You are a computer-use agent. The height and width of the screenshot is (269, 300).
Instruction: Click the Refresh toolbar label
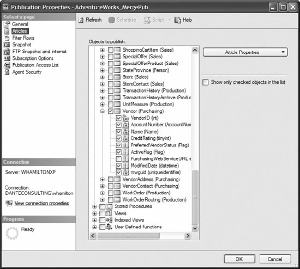pos(94,20)
